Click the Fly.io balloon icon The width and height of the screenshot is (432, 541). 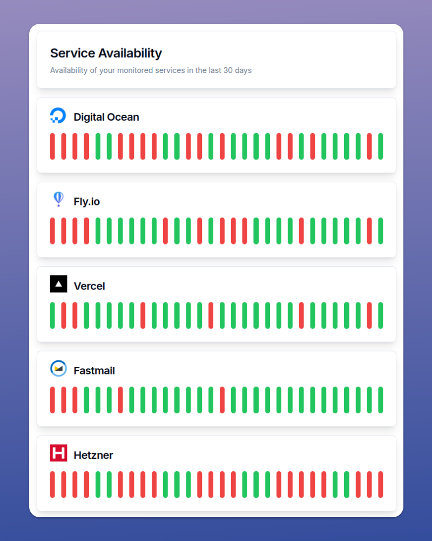[x=58, y=199]
